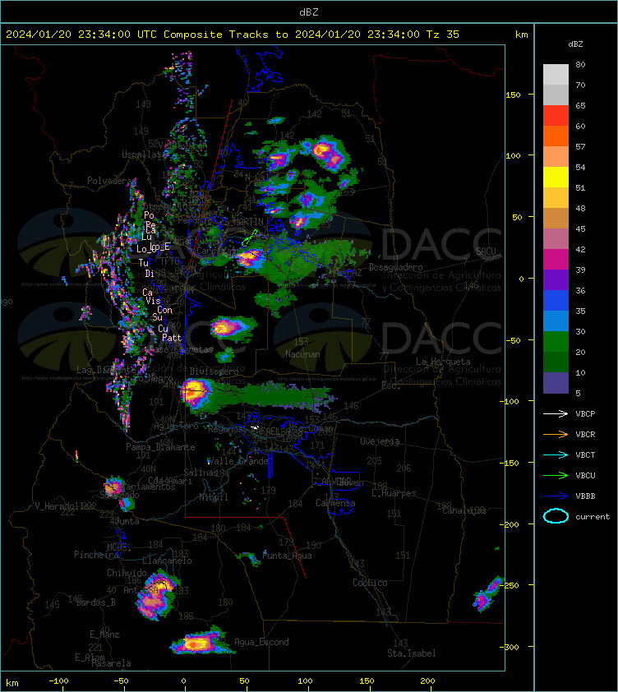Select the slate purple swatch between 10 and 5
The image size is (618, 692).
coord(556,382)
